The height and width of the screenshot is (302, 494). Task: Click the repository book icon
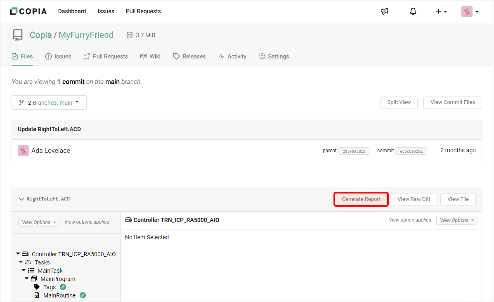tap(18, 35)
